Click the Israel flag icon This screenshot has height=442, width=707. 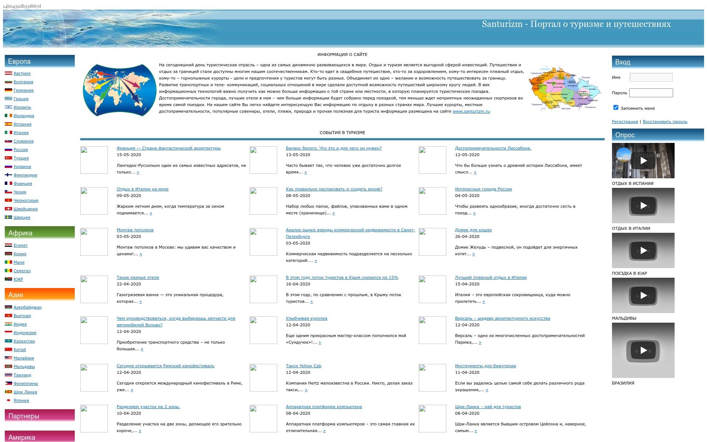point(8,107)
